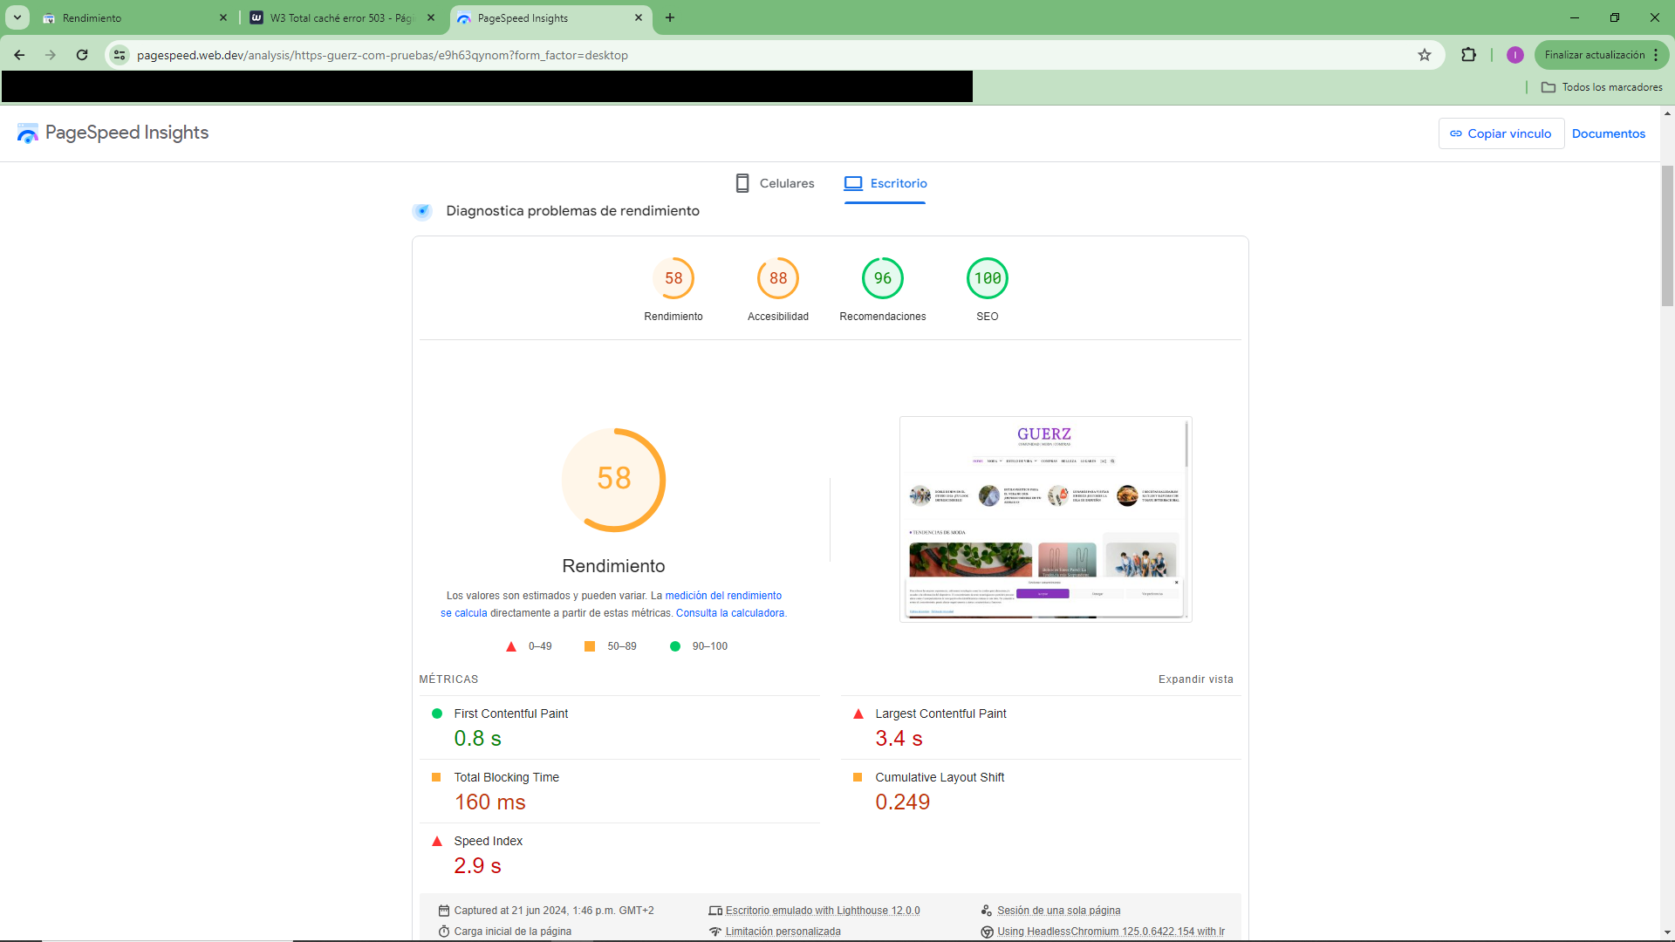Open site information icon in address bar
The width and height of the screenshot is (1675, 942).
click(x=120, y=55)
